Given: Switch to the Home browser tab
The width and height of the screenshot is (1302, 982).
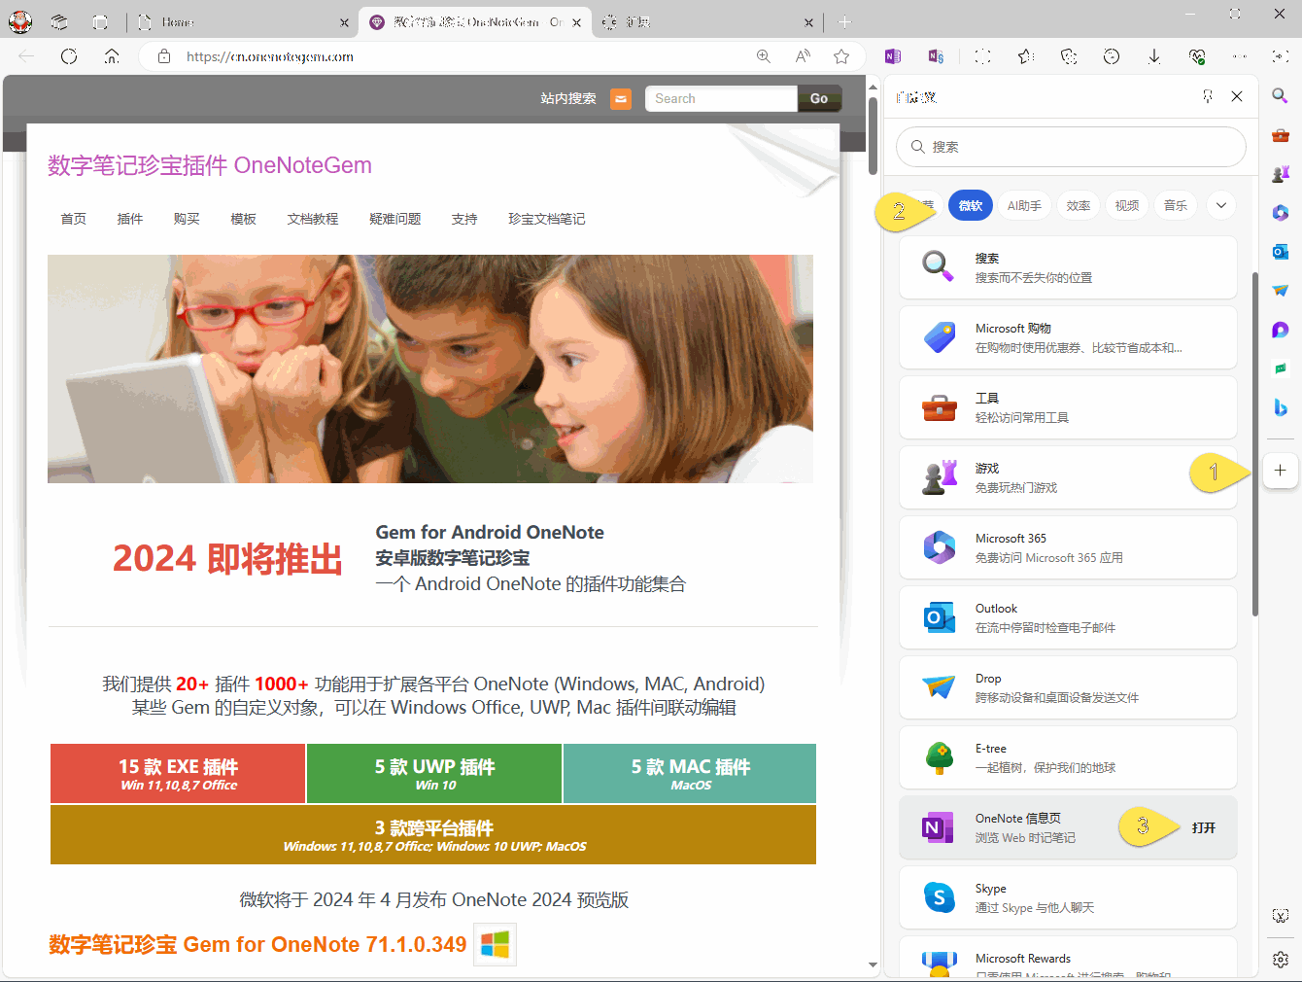Looking at the screenshot, I should pyautogui.click(x=243, y=21).
